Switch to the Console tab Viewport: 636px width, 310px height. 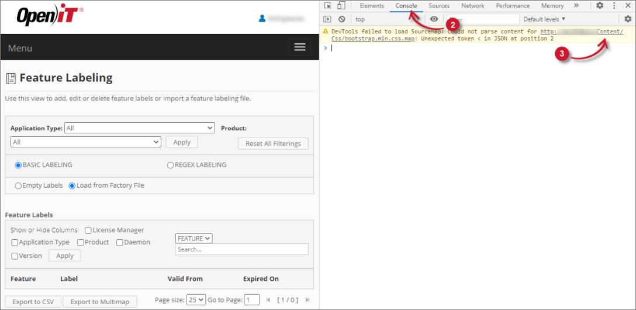406,6
